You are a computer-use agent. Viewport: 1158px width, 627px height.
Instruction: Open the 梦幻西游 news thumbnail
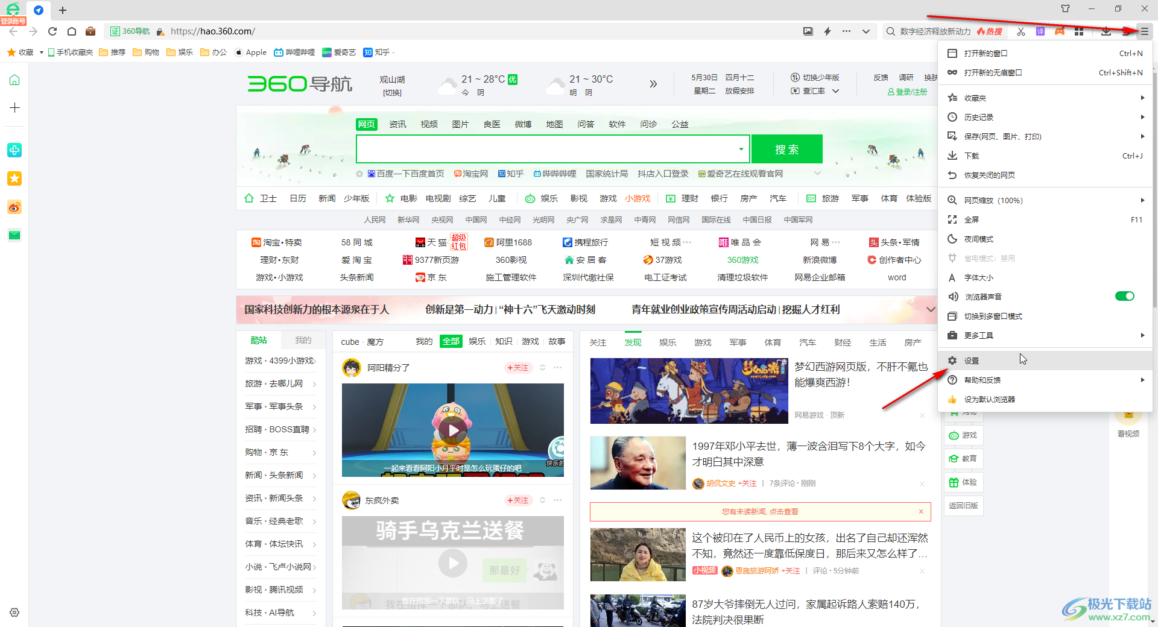pyautogui.click(x=689, y=391)
